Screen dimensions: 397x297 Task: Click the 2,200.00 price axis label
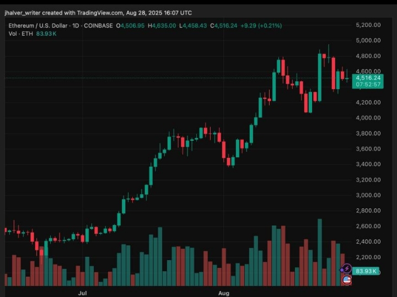click(368, 257)
